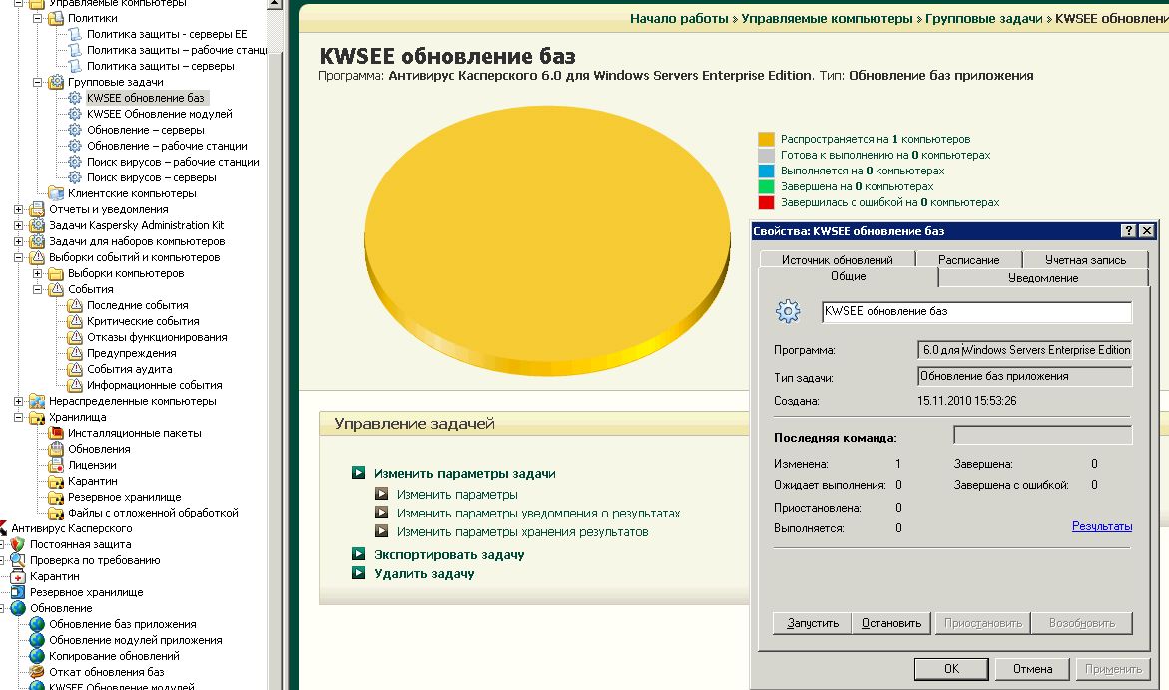Viewport: 1169px width, 690px height.
Task: Collapse the События tree node
Action: 37,289
